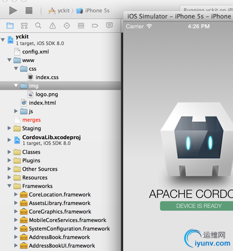
Task: Click the Plugins folder icon
Action: 17,161
